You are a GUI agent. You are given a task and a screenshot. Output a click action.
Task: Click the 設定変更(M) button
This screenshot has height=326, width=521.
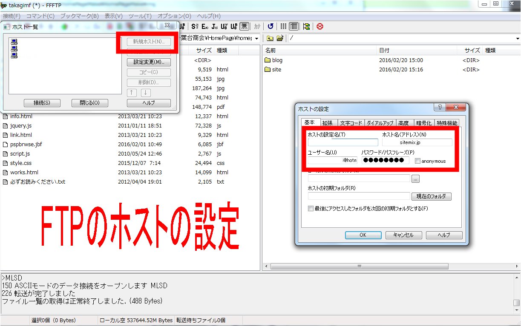[x=149, y=62]
